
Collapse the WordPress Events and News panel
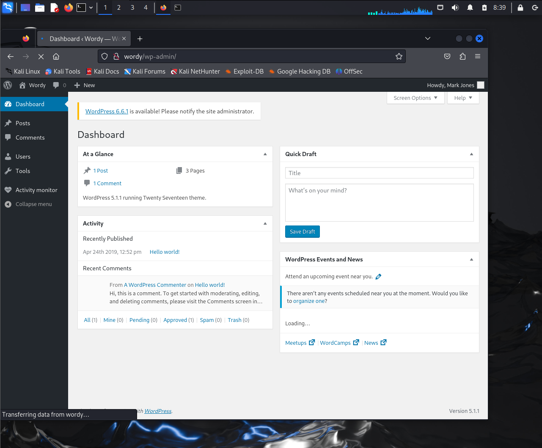[x=471, y=259]
